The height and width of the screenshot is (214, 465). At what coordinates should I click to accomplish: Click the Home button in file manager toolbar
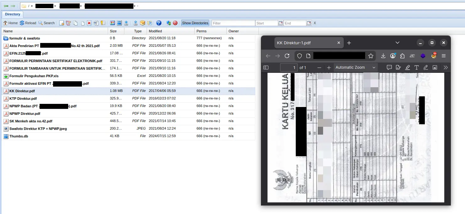click(10, 23)
